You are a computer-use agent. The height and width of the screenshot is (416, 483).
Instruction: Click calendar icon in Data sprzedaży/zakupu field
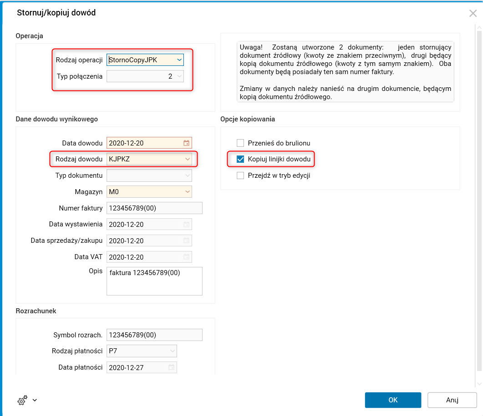pyautogui.click(x=186, y=241)
